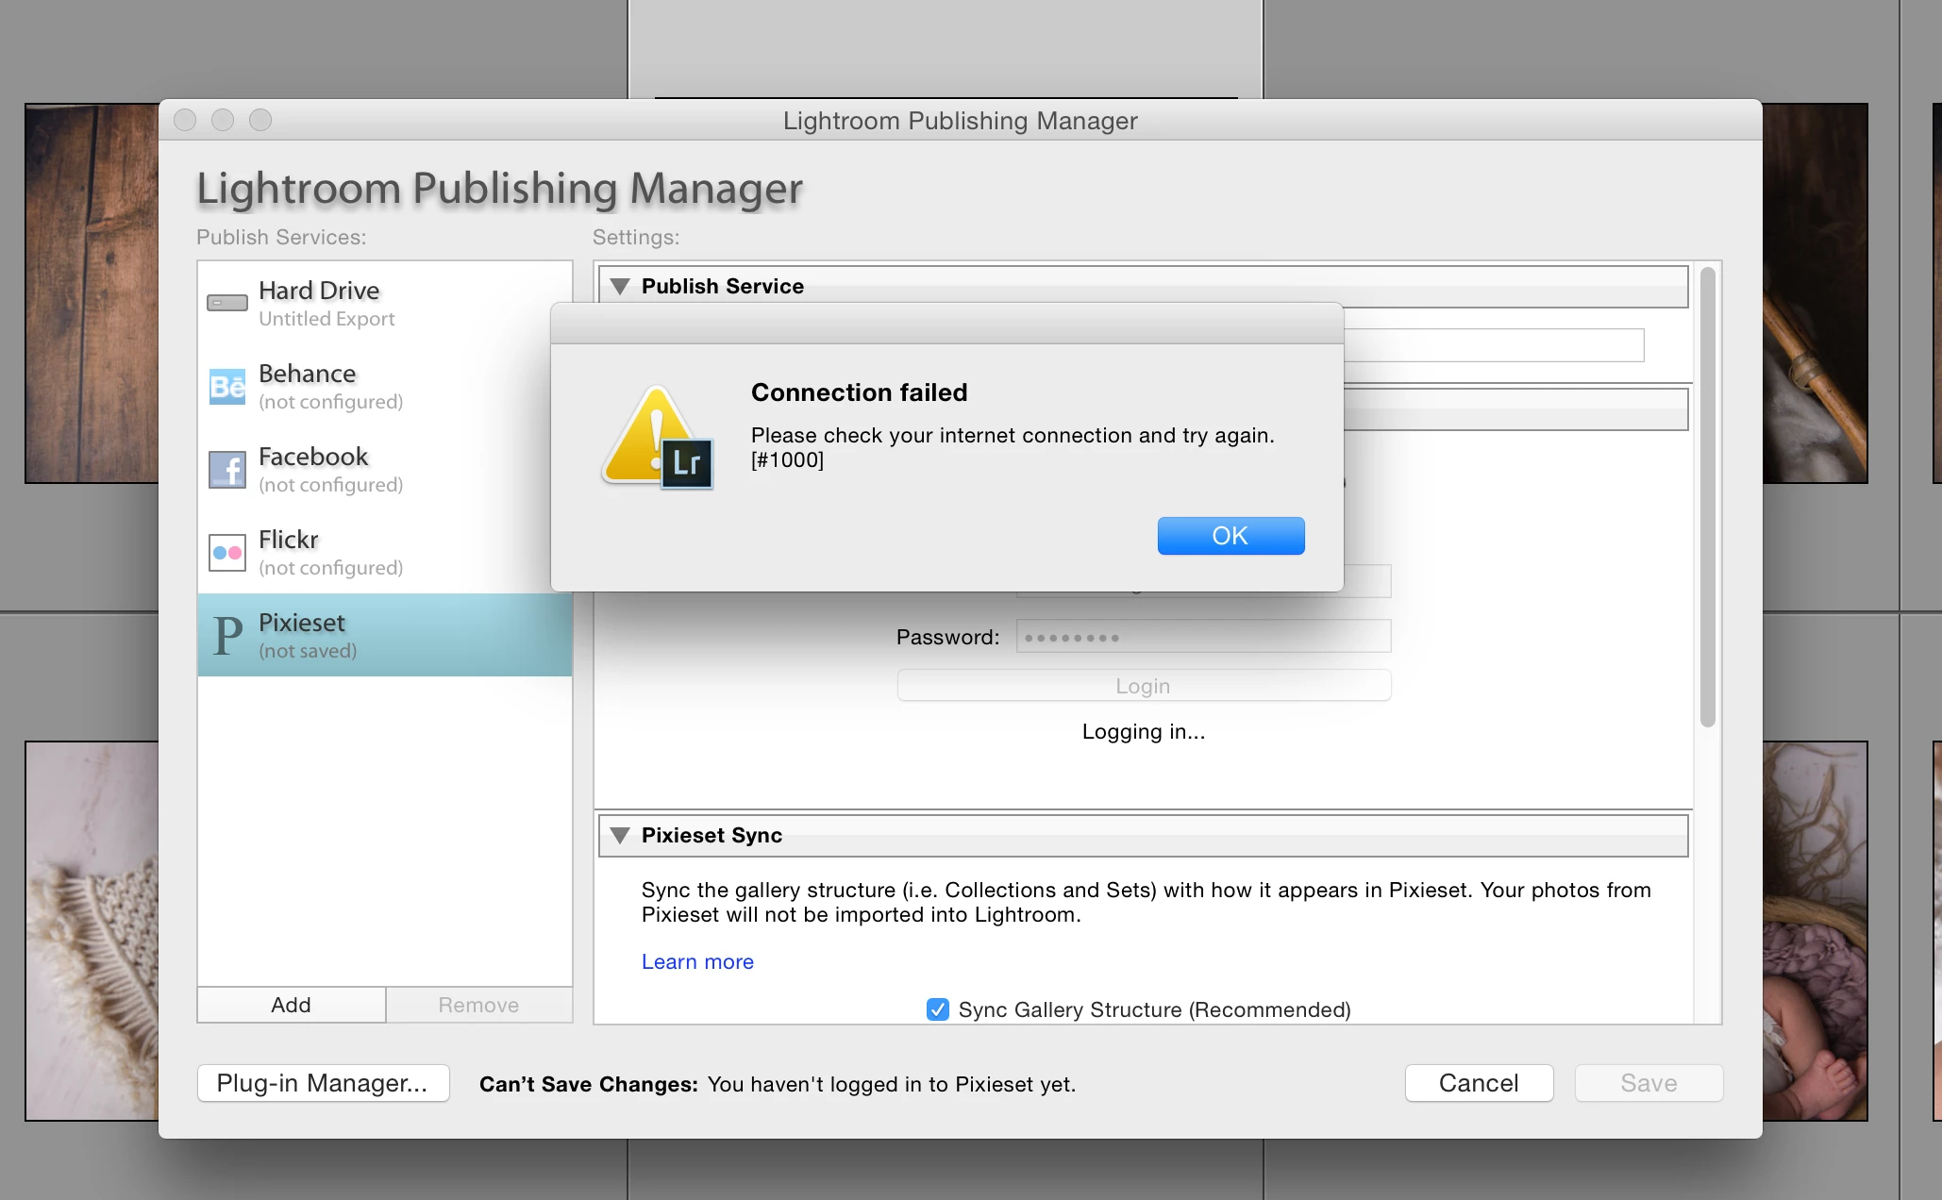Click the Behance service icon
Image resolution: width=1942 pixels, height=1200 pixels.
[227, 386]
